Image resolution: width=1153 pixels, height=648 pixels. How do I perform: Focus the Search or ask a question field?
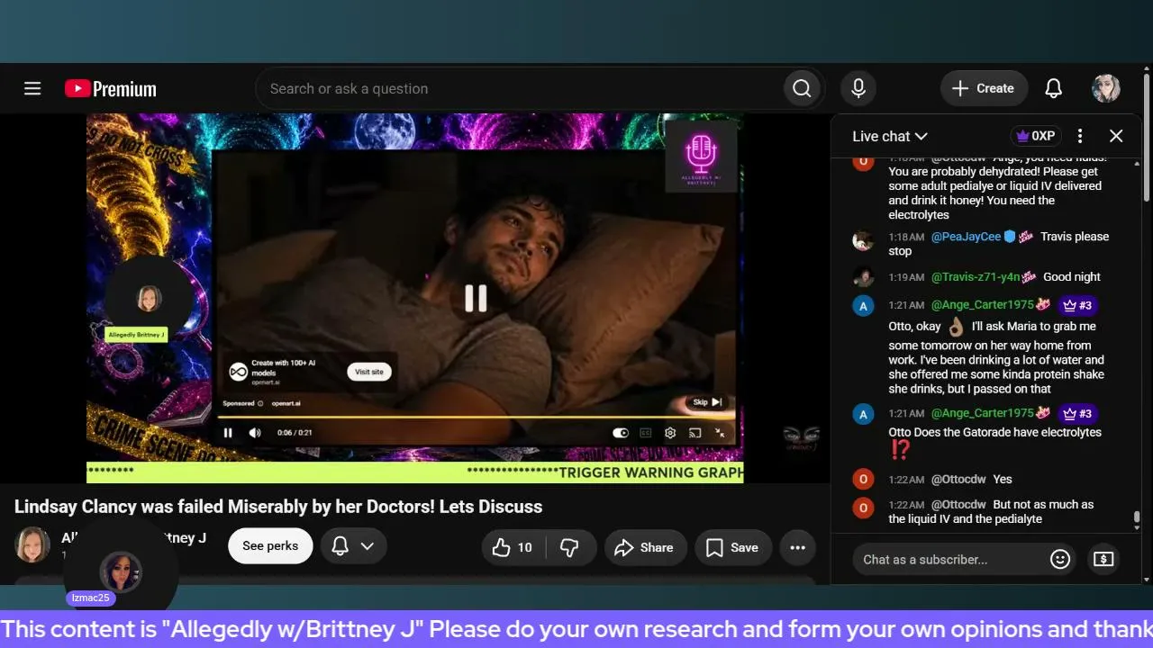click(519, 88)
